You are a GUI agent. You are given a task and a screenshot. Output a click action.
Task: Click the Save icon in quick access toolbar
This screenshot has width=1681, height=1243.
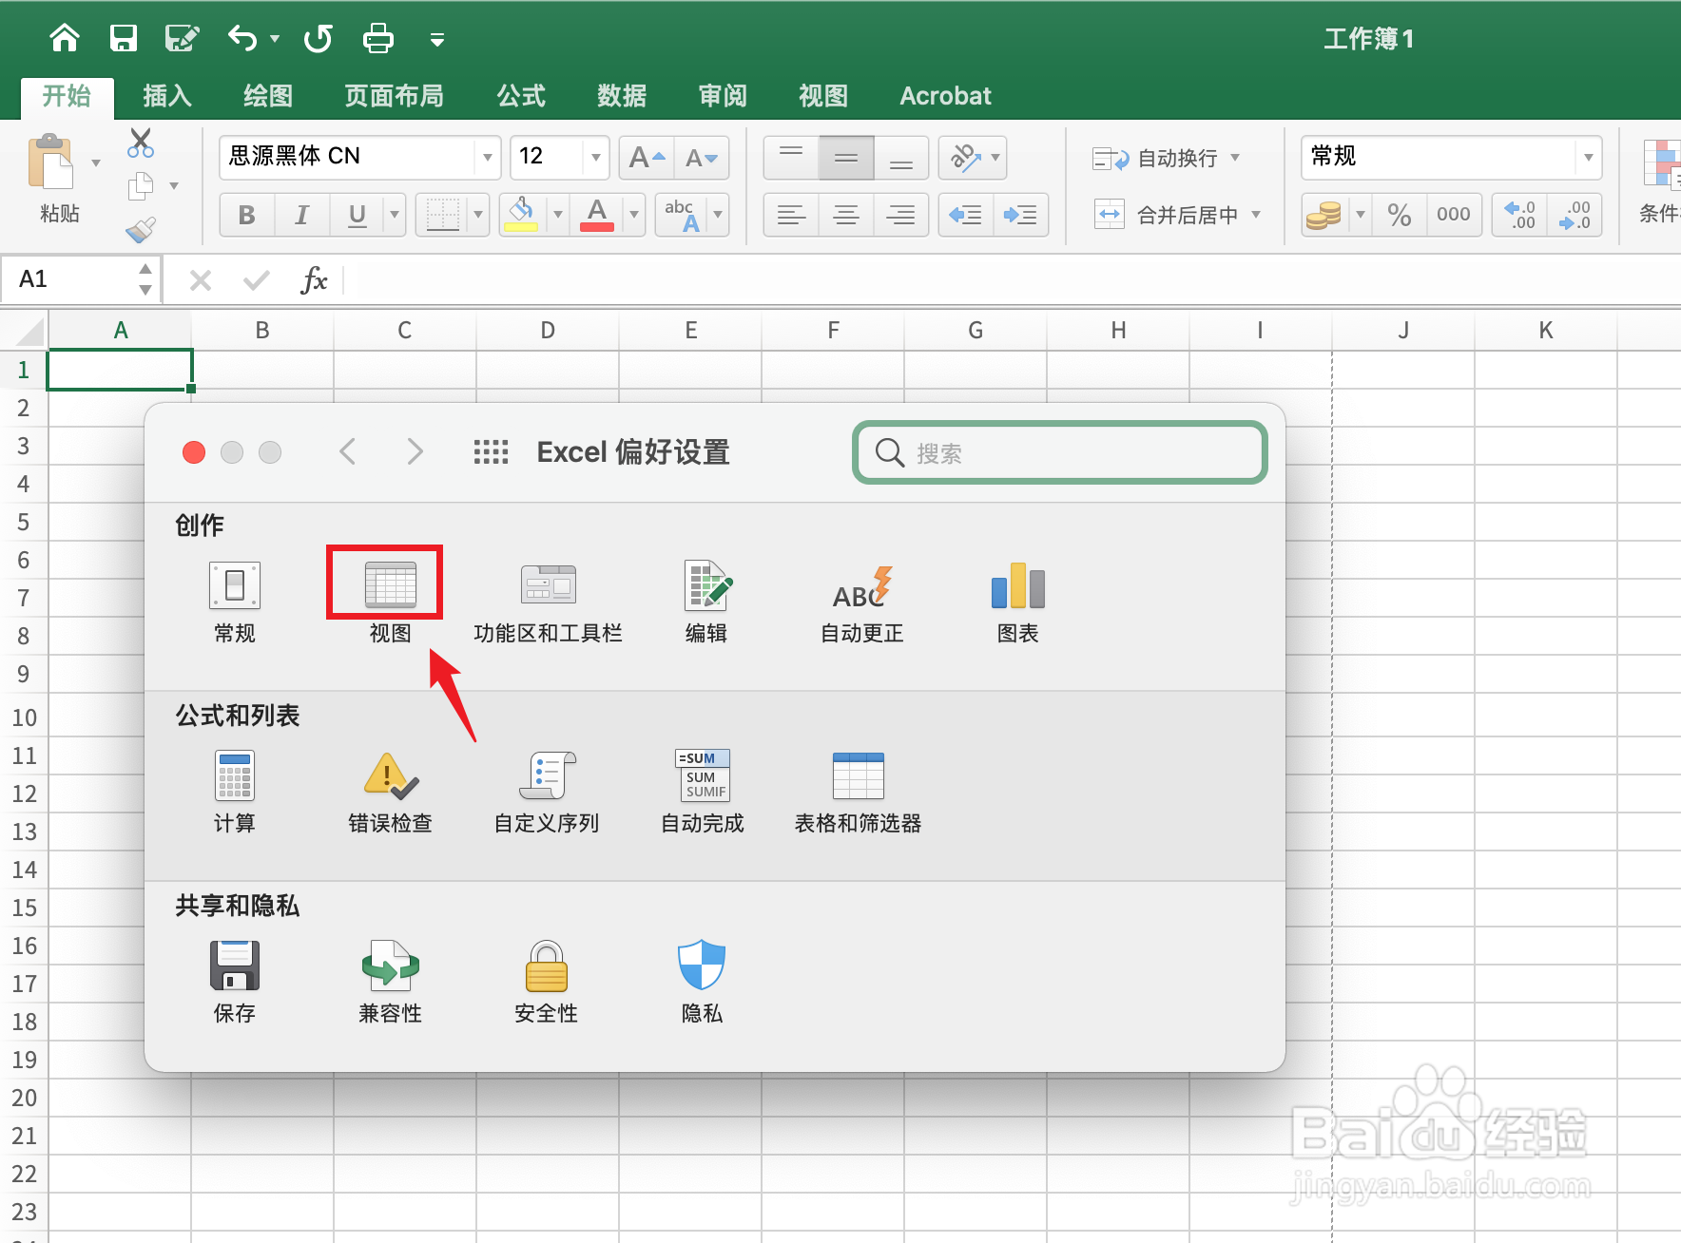(124, 38)
